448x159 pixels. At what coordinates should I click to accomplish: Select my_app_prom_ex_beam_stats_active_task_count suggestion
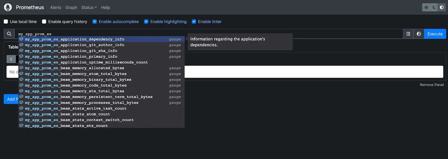tap(101, 108)
